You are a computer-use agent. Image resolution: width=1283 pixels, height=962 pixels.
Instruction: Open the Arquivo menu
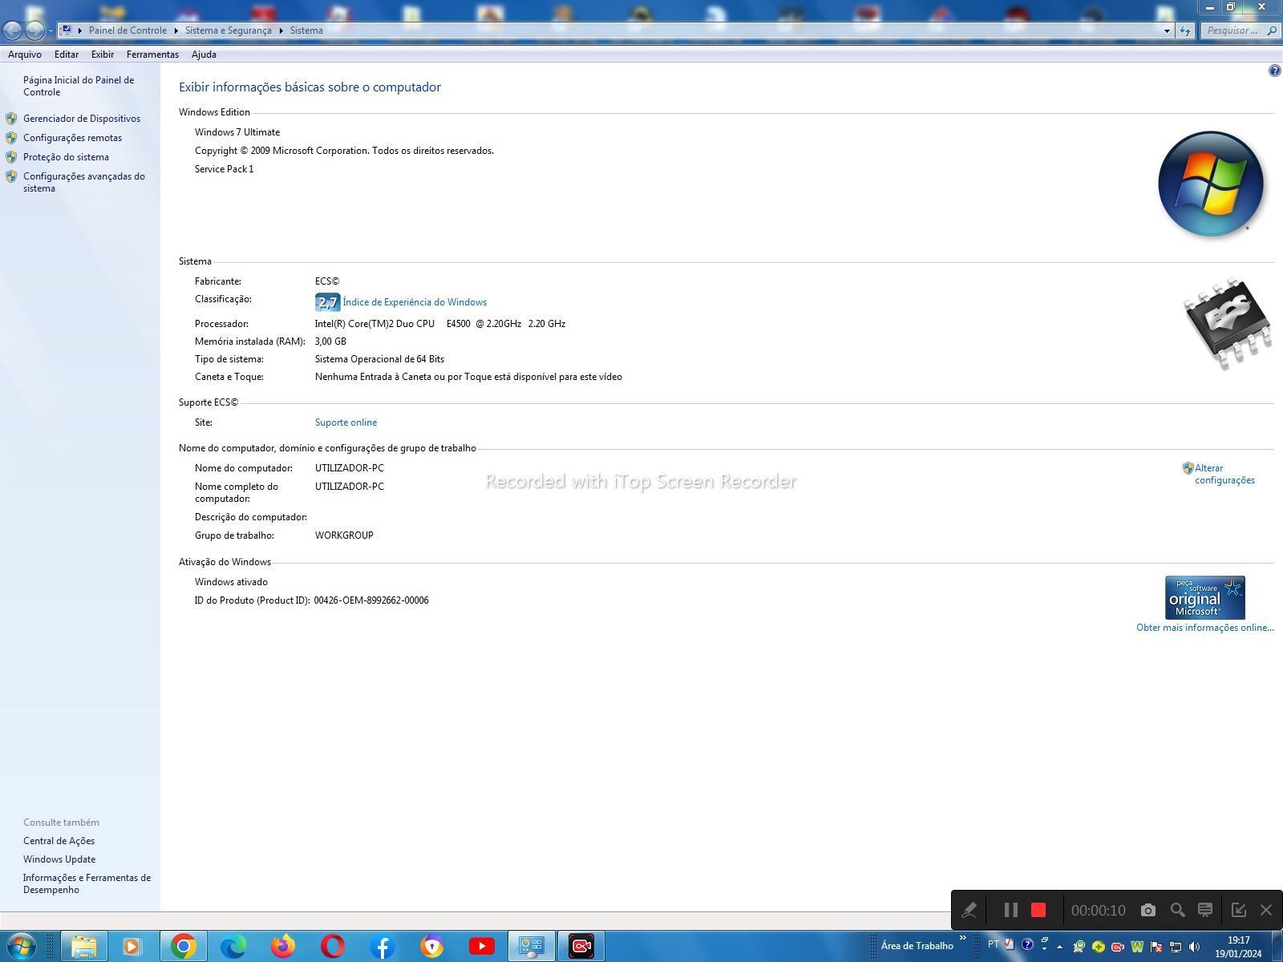click(x=25, y=55)
